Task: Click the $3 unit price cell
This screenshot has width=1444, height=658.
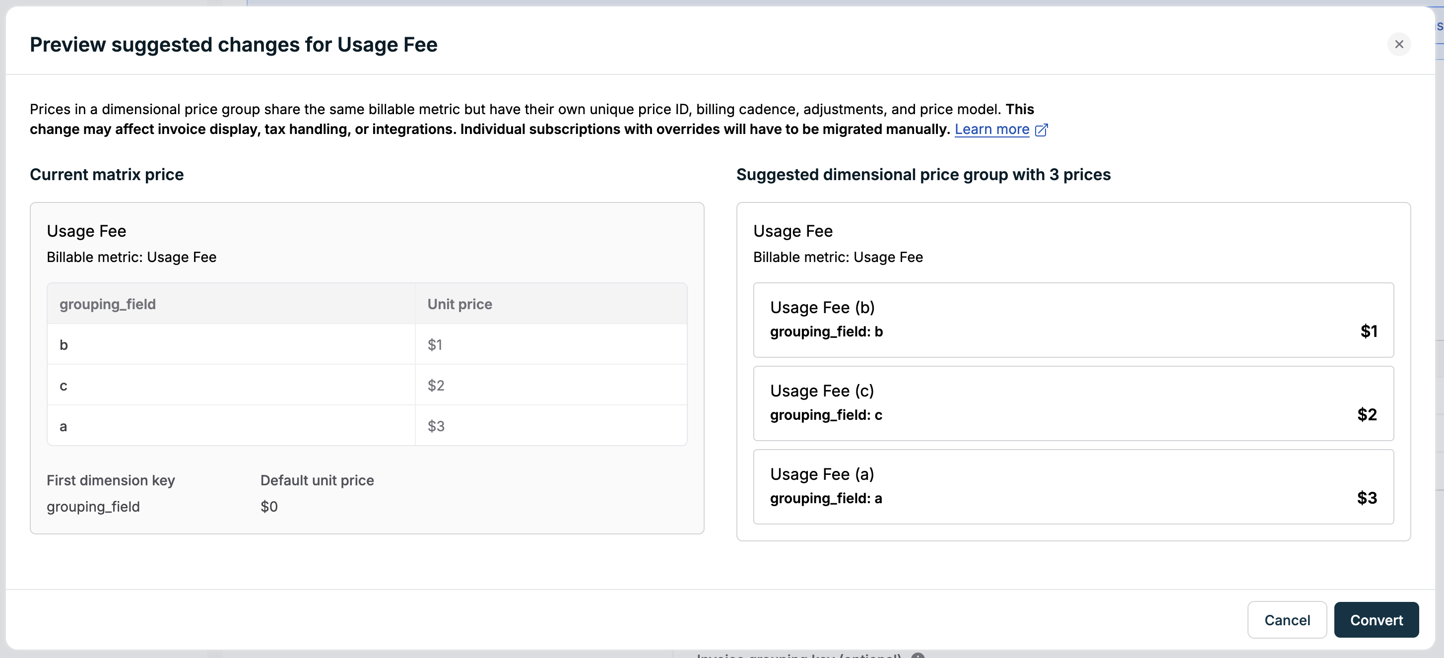Action: (x=436, y=426)
